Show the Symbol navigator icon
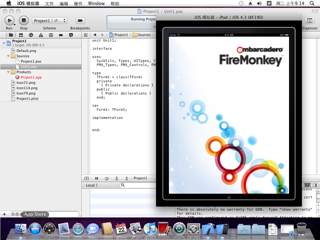This screenshot has height=240, width=320. coord(21,35)
